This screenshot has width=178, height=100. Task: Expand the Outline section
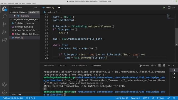coord(11,94)
